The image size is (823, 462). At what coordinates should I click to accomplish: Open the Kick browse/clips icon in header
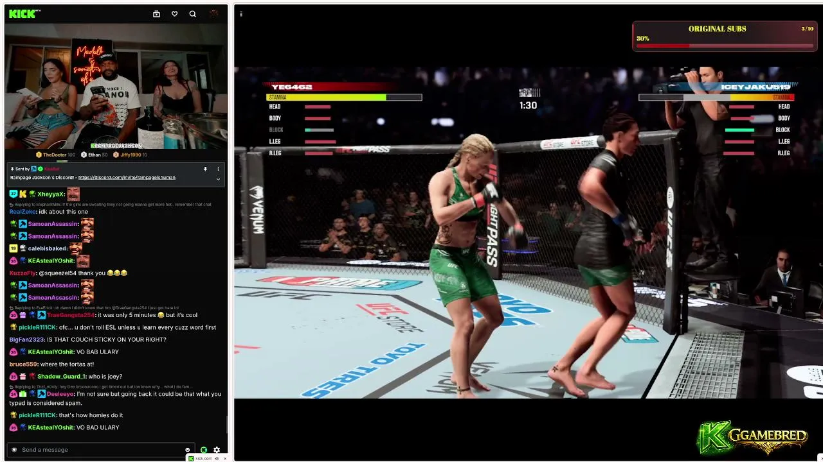[x=156, y=13]
